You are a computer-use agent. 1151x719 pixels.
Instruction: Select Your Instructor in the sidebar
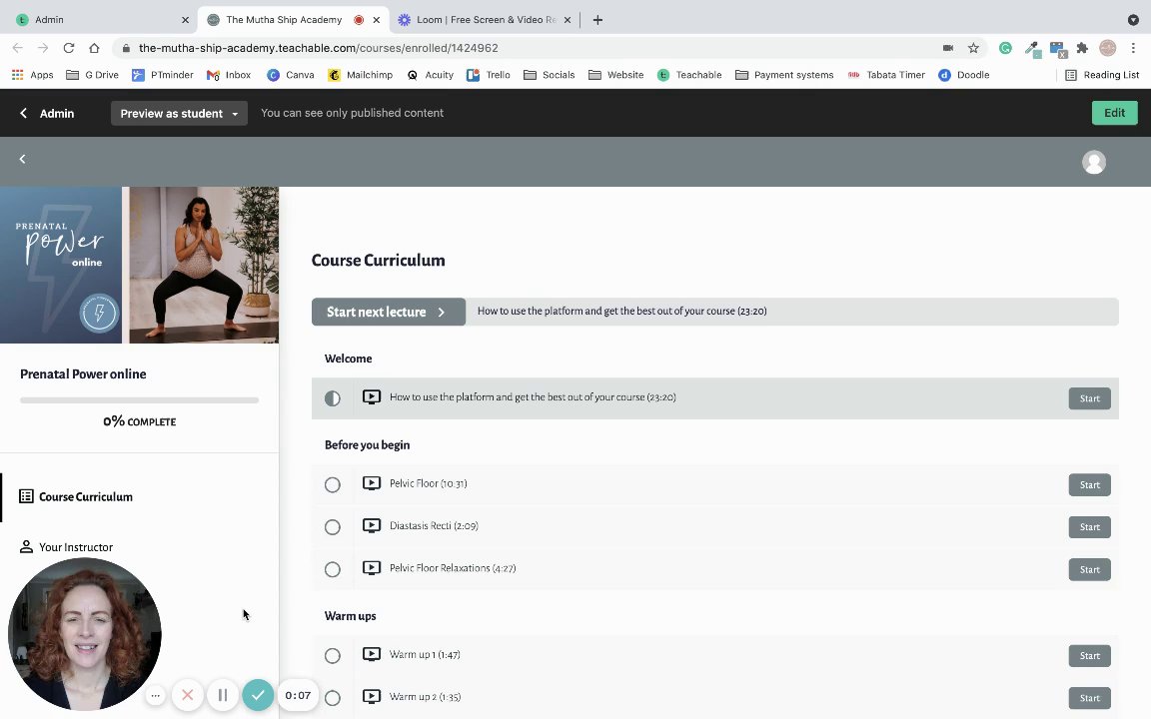pyautogui.click(x=66, y=546)
